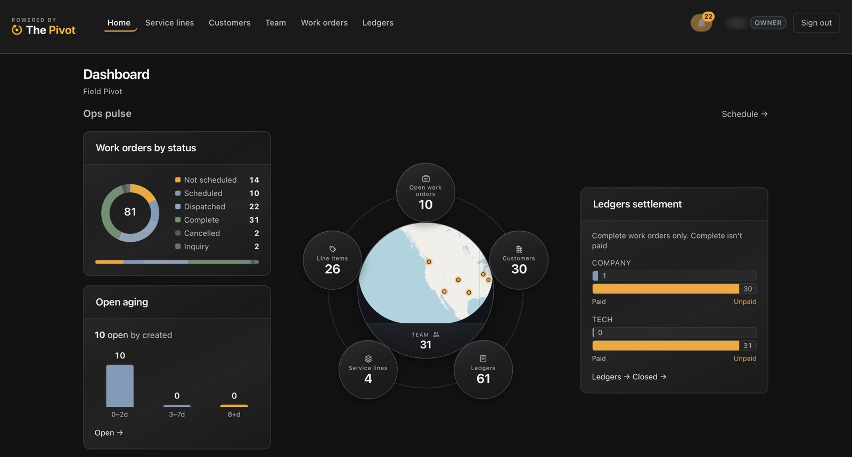Select the Scheduled status row
The width and height of the screenshot is (852, 457).
[x=217, y=193]
